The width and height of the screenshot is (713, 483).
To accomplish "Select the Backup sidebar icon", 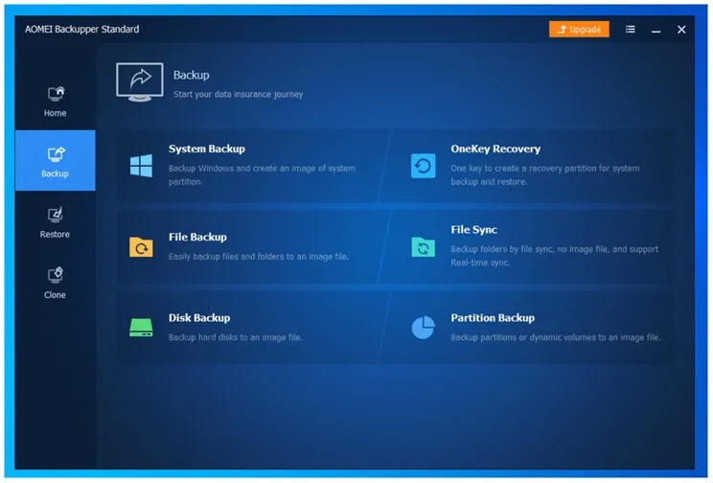I will (56, 154).
